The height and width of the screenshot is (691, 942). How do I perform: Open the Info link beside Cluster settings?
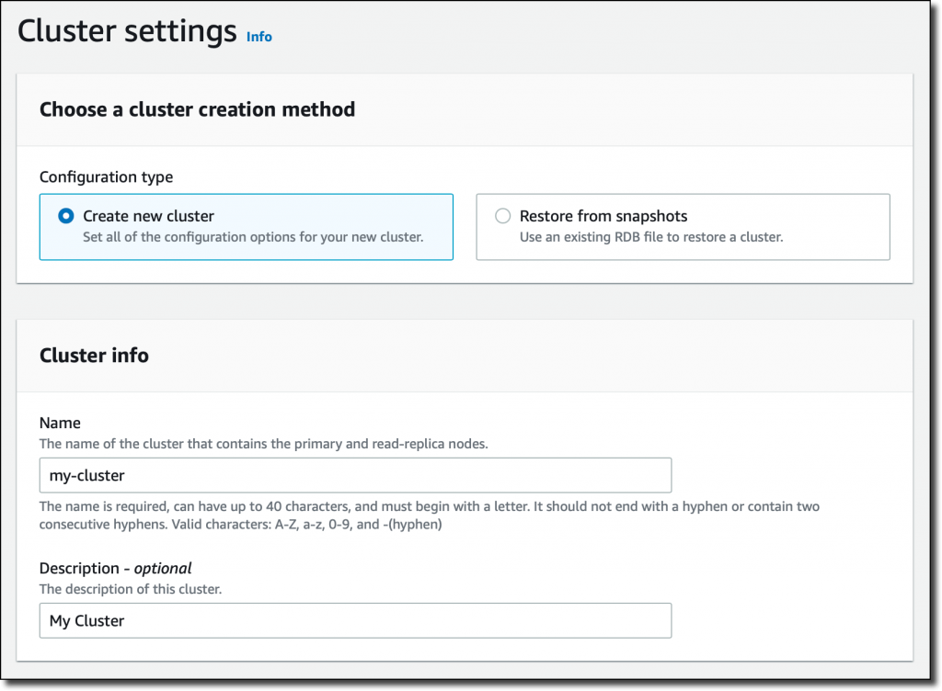[x=258, y=37]
